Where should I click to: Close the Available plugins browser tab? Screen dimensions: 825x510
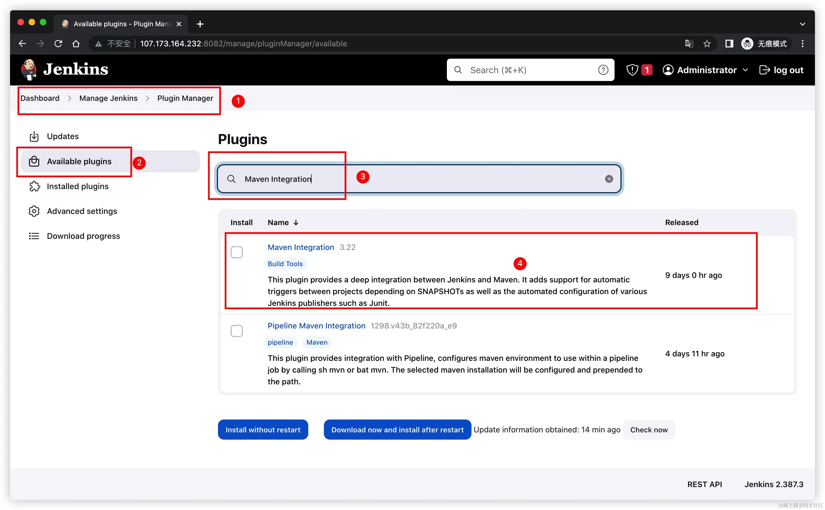179,24
